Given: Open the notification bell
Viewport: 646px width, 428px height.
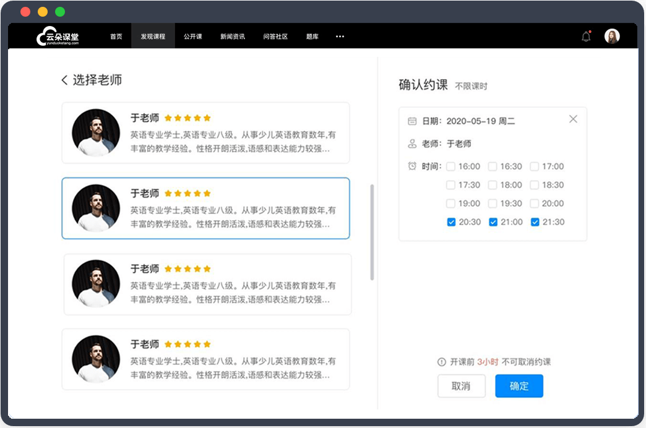Looking at the screenshot, I should click(x=586, y=36).
